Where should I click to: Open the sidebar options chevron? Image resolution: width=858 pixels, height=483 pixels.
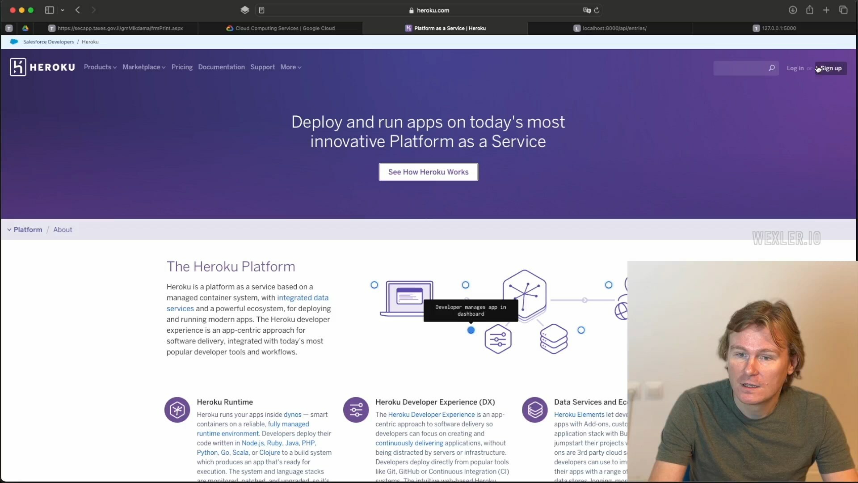63,10
